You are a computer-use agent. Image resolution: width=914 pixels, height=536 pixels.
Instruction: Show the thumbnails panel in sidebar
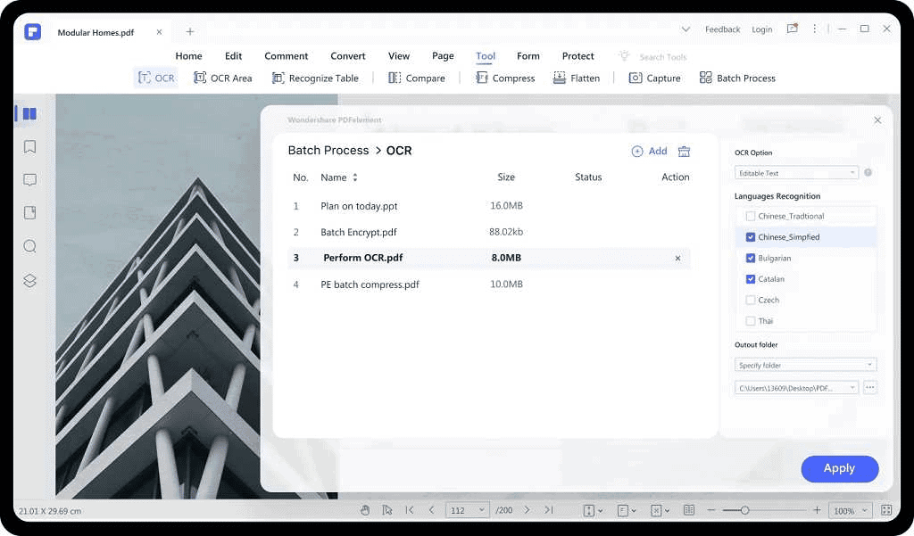pyautogui.click(x=29, y=113)
